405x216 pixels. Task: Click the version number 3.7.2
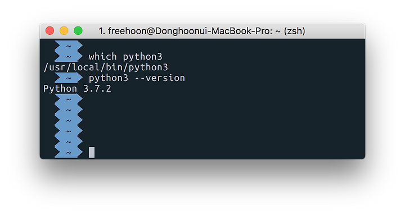click(x=97, y=89)
